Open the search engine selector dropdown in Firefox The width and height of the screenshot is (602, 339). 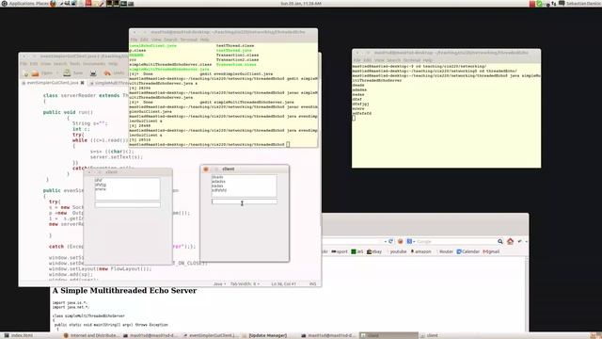[411, 241]
